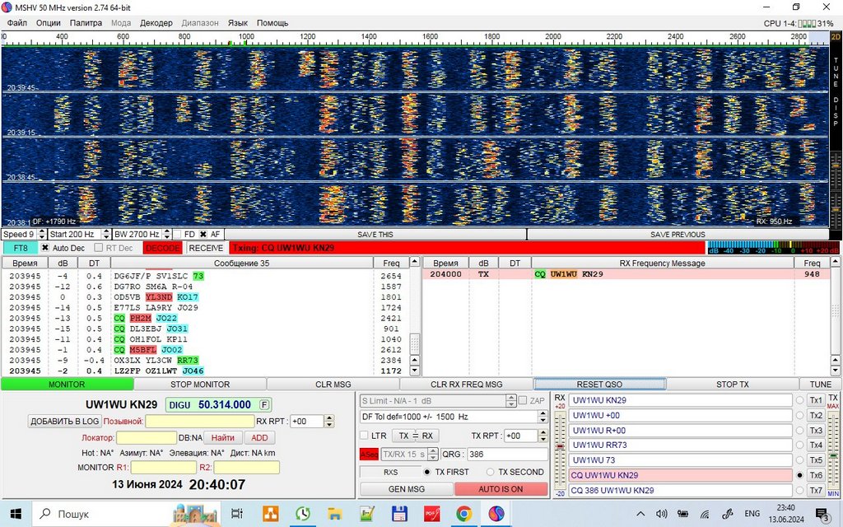Image resolution: width=843 pixels, height=527 pixels.
Task: Click the F button beside frequency 50.314.000
Action: pyautogui.click(x=264, y=405)
